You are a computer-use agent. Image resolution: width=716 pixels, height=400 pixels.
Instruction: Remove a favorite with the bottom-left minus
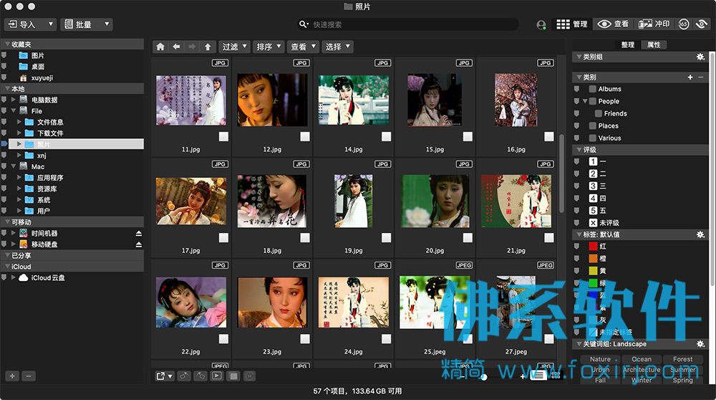pos(29,376)
